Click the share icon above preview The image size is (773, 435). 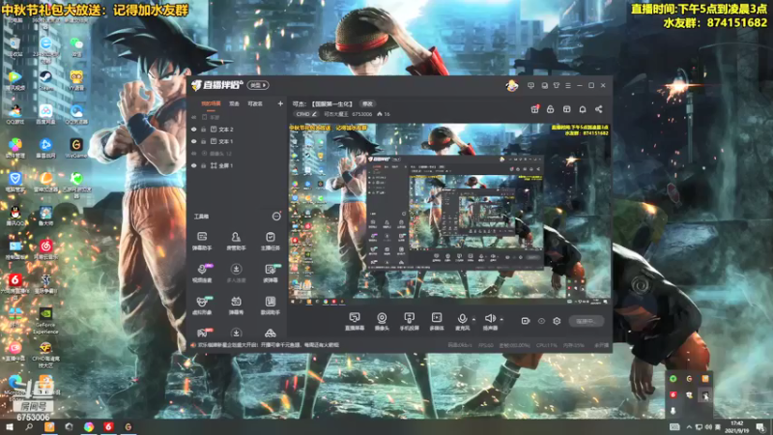pos(598,109)
